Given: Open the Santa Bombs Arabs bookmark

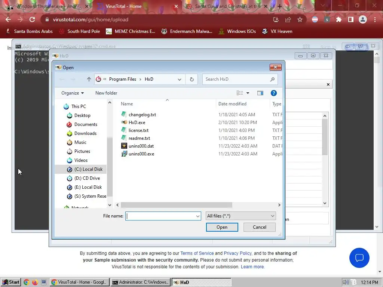Looking at the screenshot, I should click(29, 31).
